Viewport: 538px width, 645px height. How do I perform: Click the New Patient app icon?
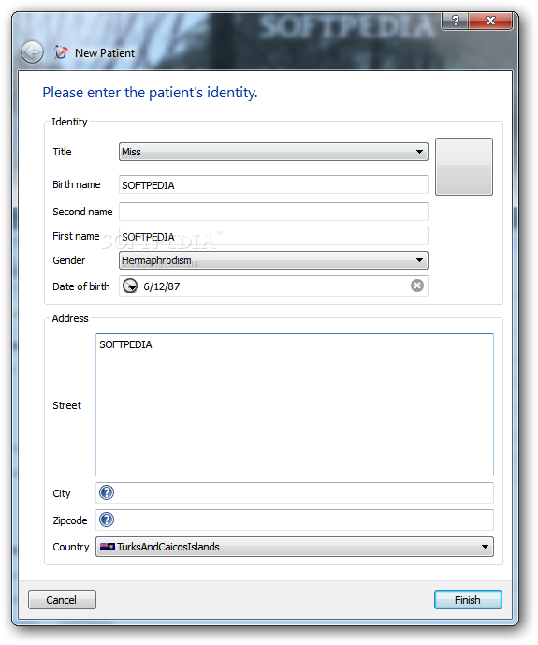tap(61, 52)
